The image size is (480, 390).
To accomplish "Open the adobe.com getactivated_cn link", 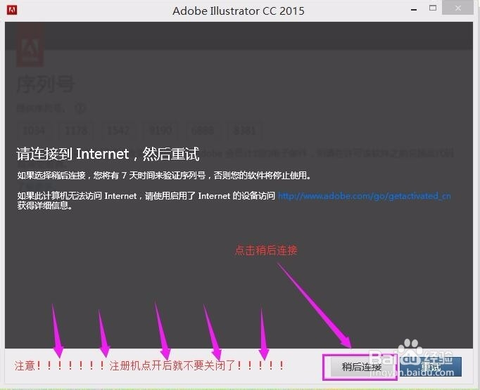I will [364, 195].
